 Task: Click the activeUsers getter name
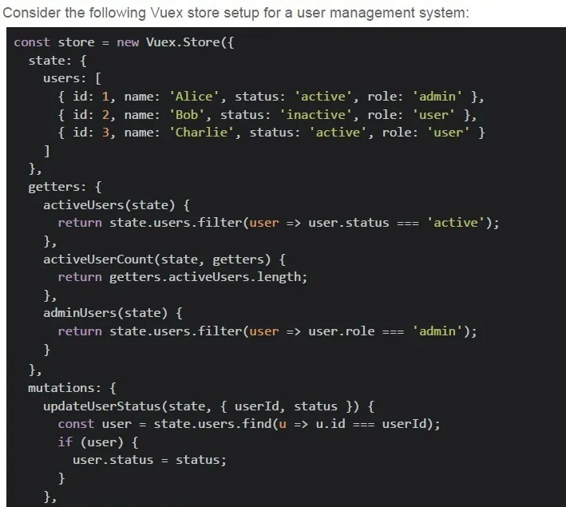click(83, 204)
